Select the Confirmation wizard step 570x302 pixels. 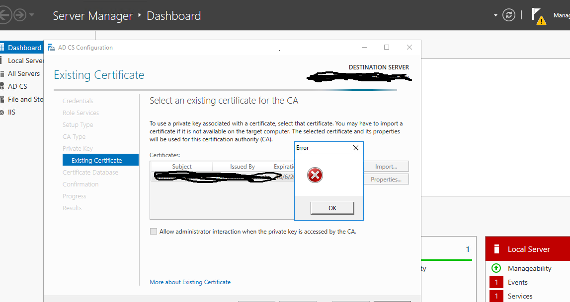tap(81, 184)
